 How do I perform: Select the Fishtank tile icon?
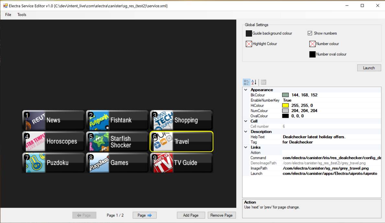pyautogui.click(x=99, y=120)
